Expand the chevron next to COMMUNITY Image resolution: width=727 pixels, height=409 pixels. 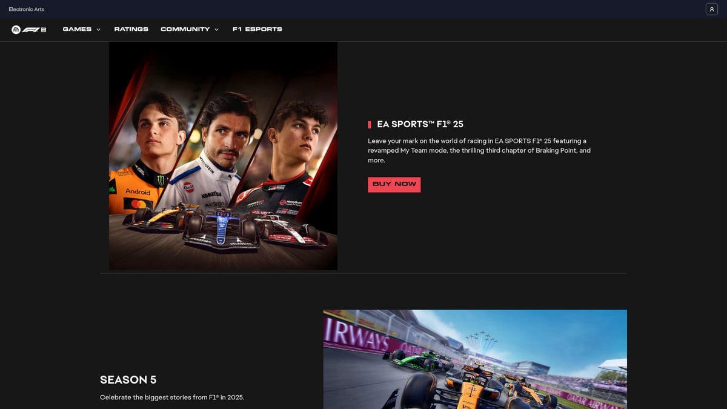point(216,29)
